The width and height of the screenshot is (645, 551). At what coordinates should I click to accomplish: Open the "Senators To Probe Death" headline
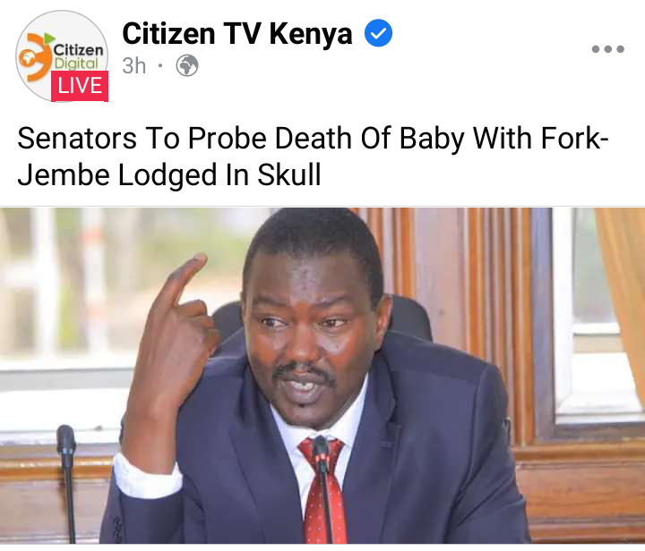click(313, 156)
